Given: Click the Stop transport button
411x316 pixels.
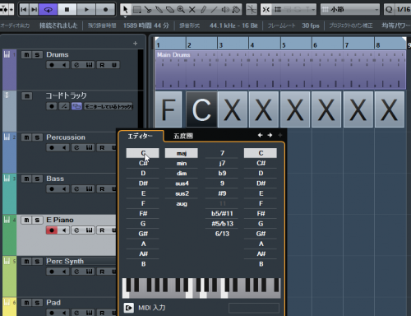Looking at the screenshot, I should (67, 10).
